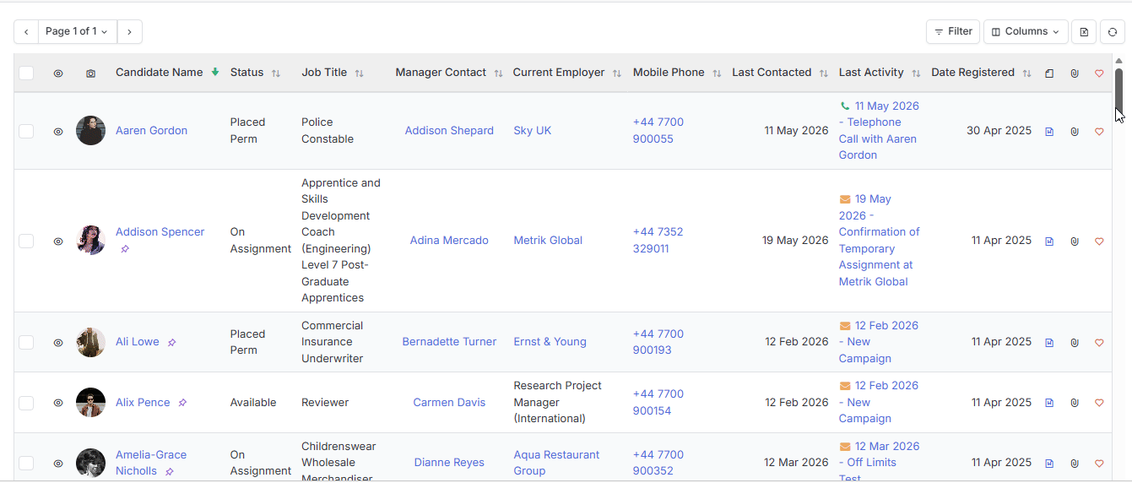Viewport: 1132px width, 483px height.
Task: Tick the checkbox for Alix Pence's row
Action: click(x=26, y=403)
